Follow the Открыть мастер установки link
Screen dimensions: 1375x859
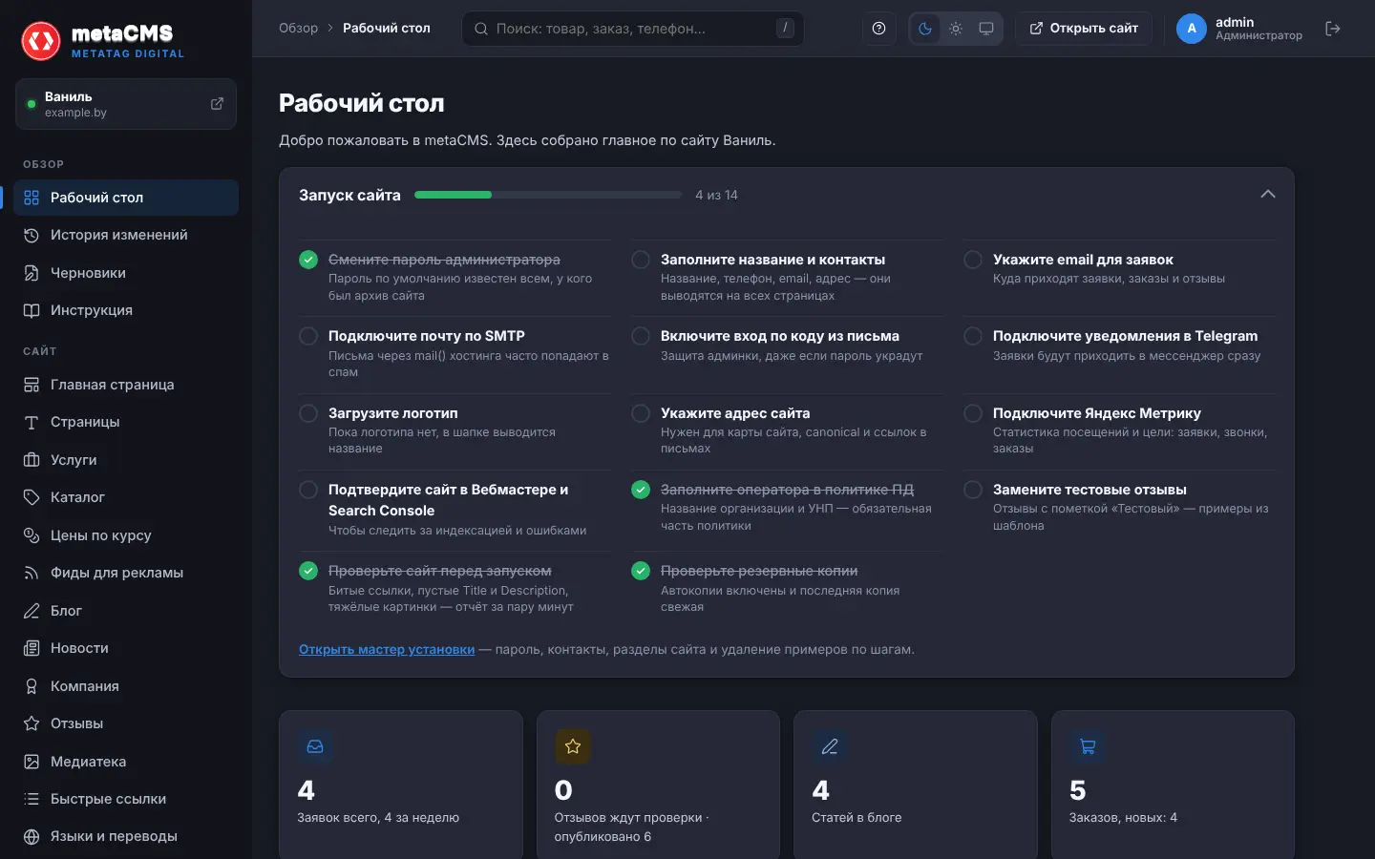point(387,650)
